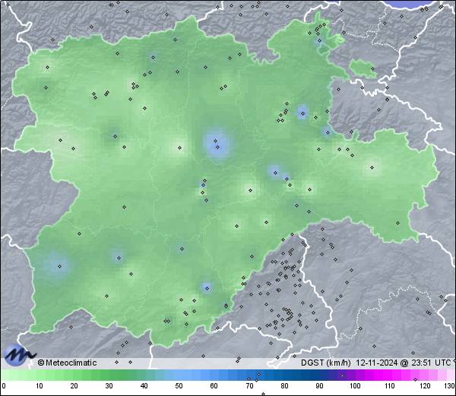Screen dimensions: 456x396
Task: Click the scale label 50
Action: click(x=179, y=386)
